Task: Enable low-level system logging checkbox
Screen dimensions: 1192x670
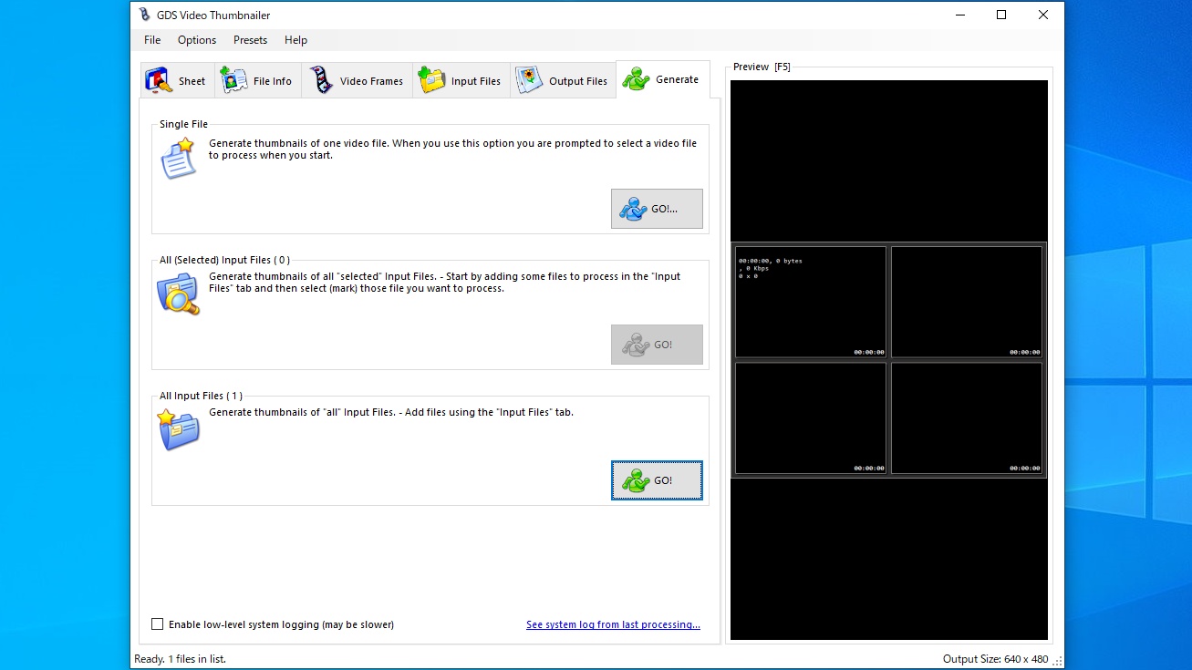Action: 157,624
